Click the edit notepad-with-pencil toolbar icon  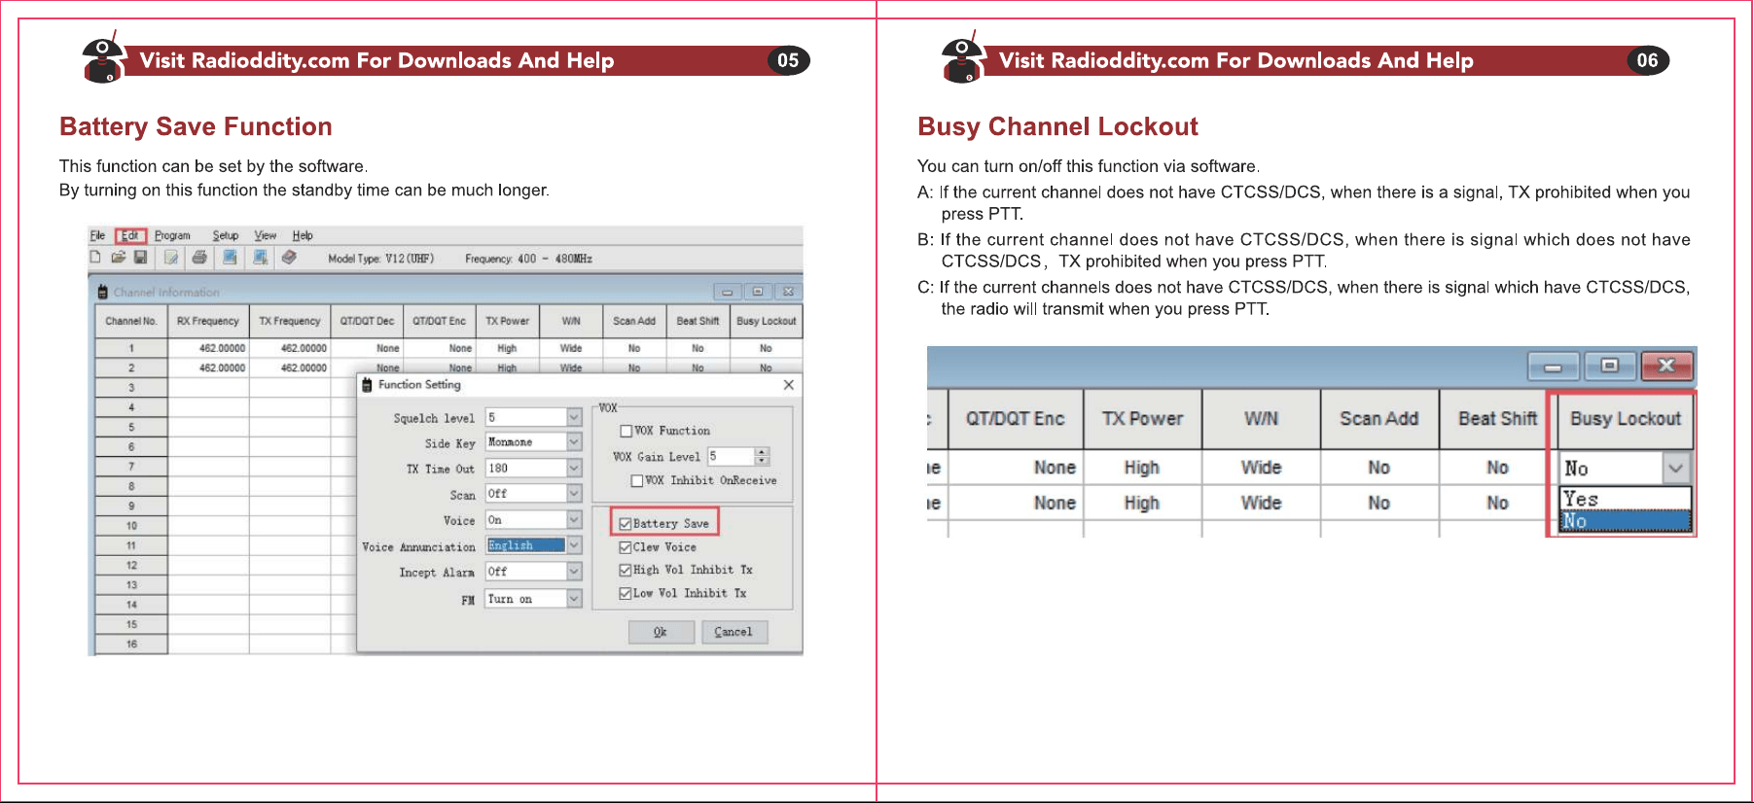[x=171, y=258]
